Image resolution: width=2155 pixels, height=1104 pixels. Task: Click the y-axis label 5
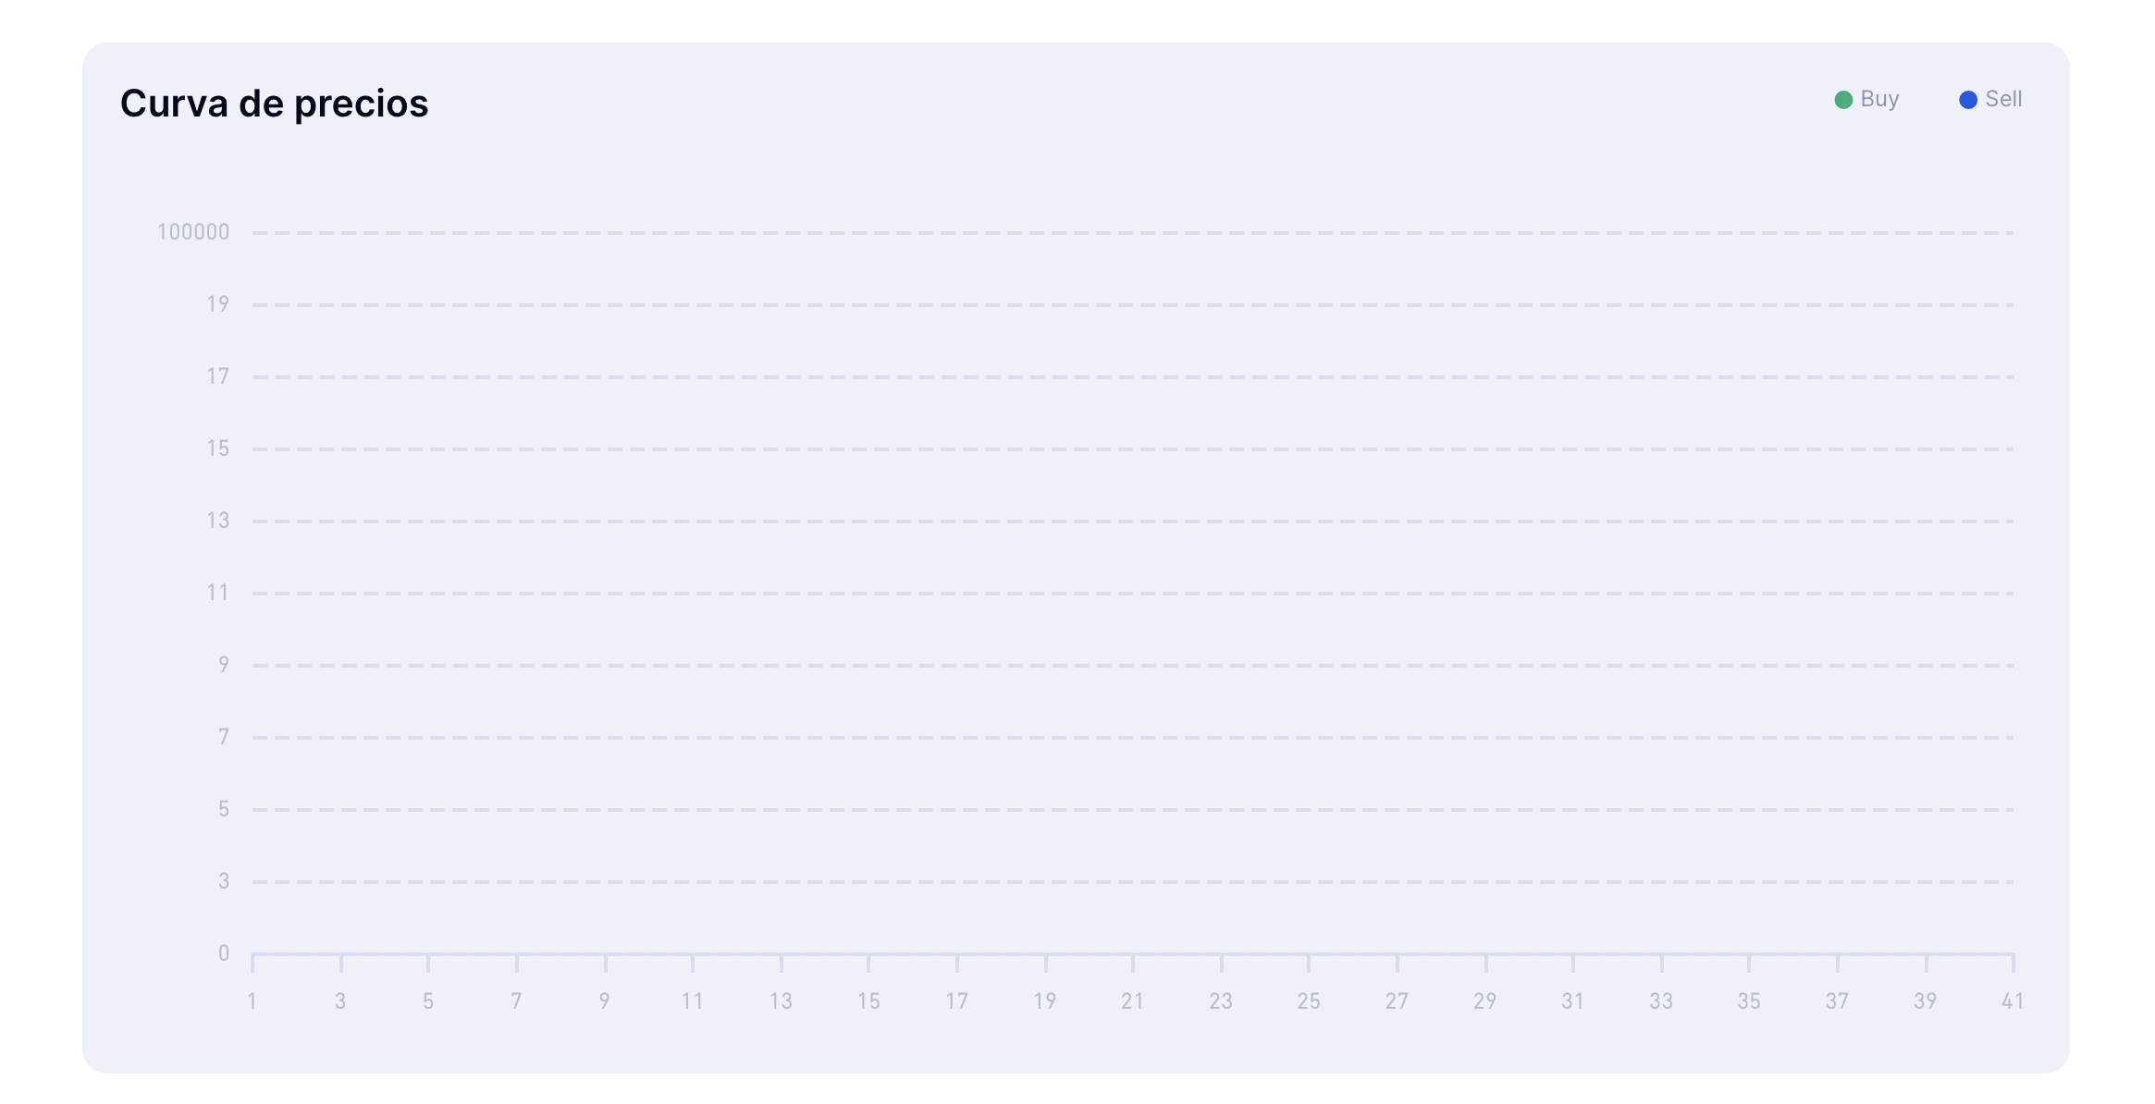click(x=224, y=809)
